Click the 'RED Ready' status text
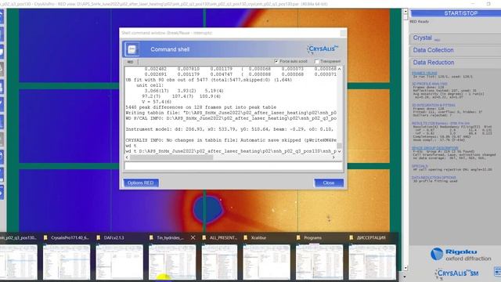The height and width of the screenshot is (282, 501). point(420,21)
